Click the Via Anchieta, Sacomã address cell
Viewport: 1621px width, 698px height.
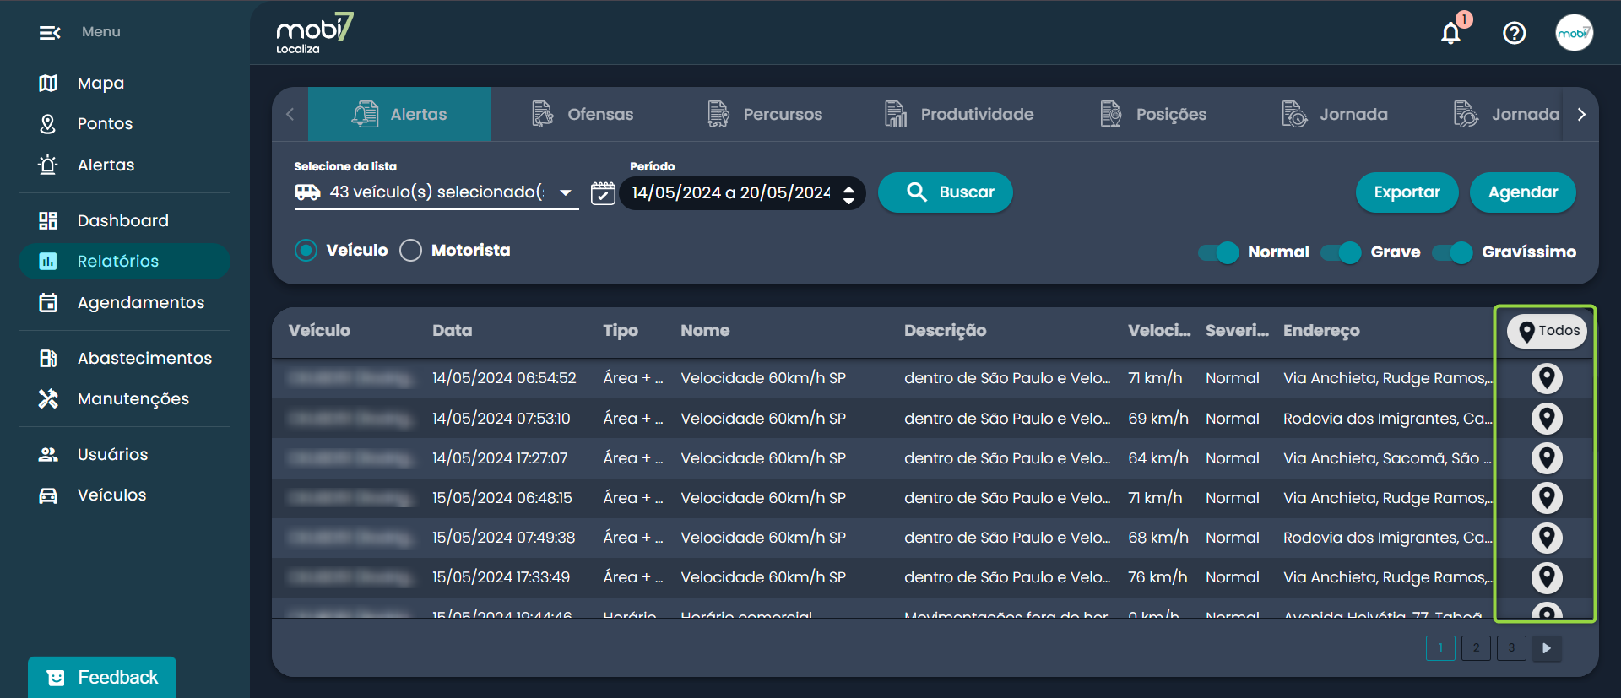[1387, 458]
